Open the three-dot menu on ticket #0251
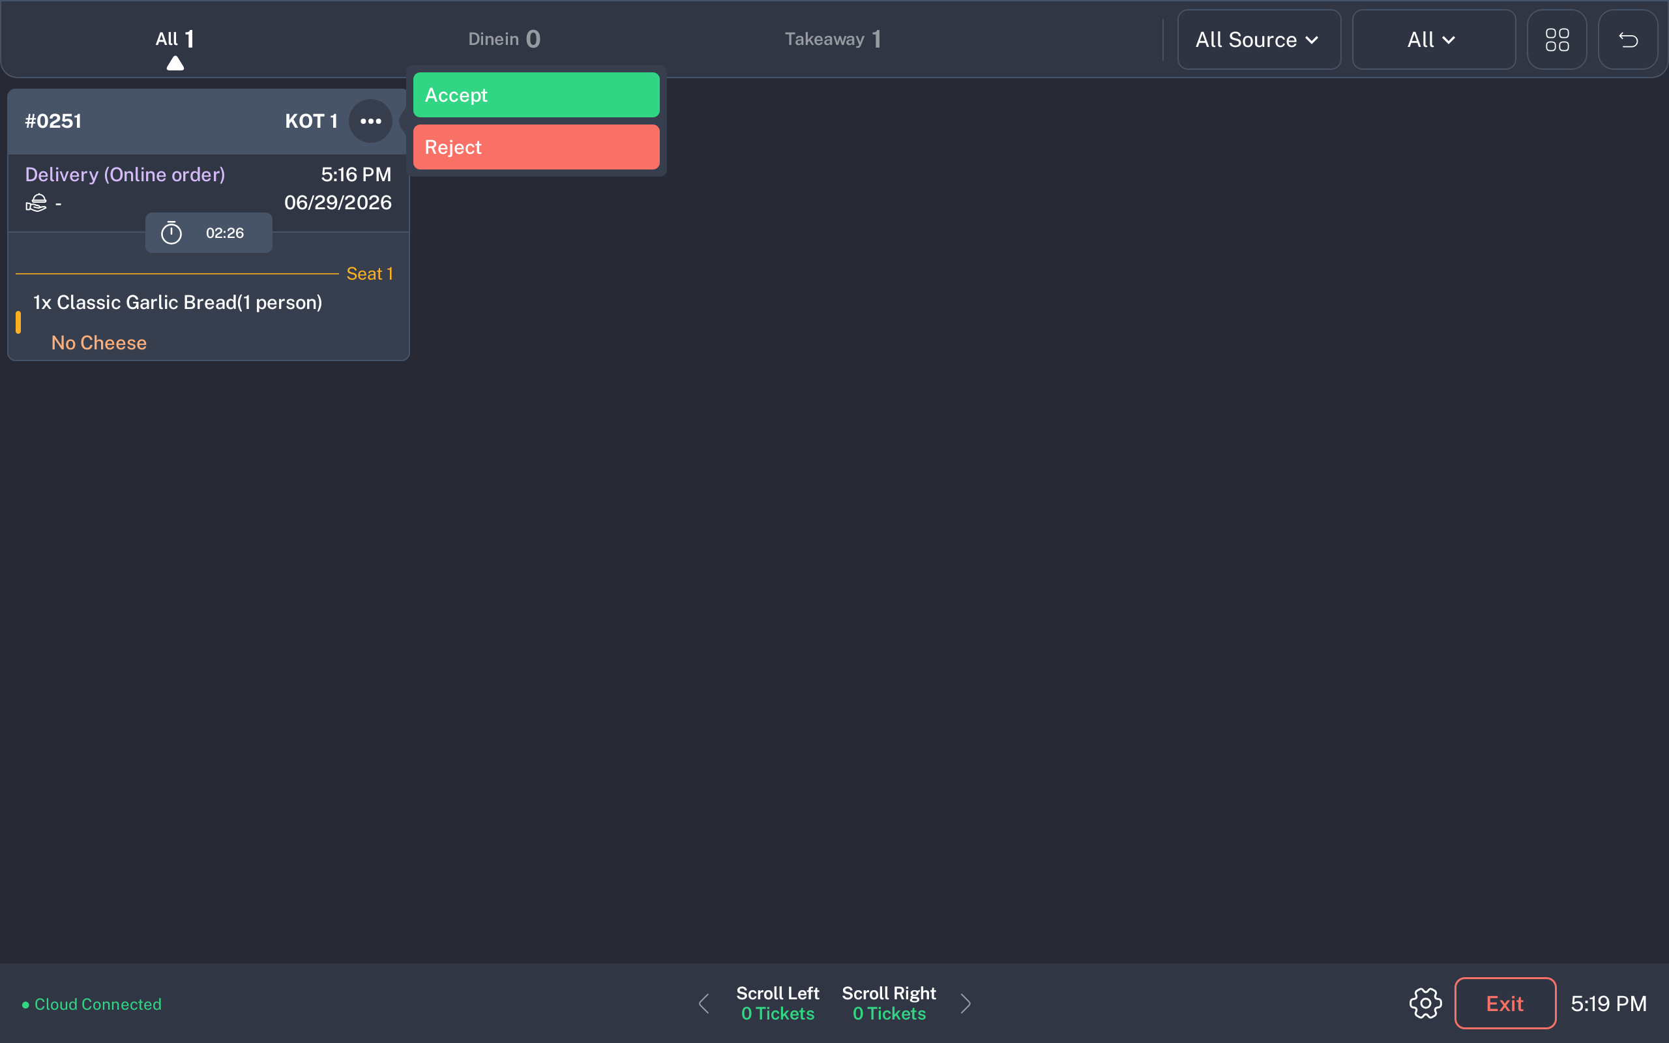 click(x=370, y=121)
